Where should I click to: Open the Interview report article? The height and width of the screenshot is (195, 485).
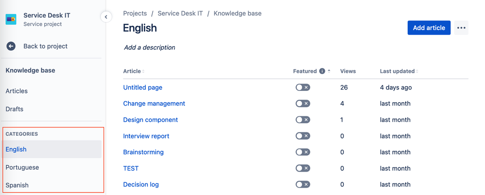coord(146,136)
